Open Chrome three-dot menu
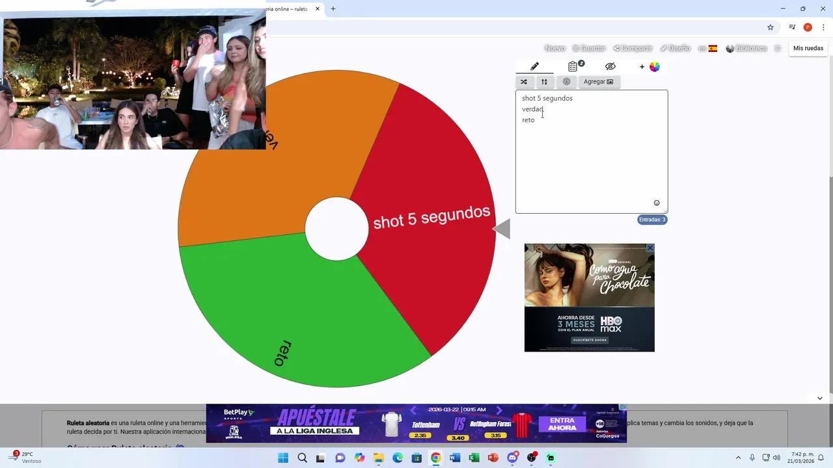 [823, 27]
